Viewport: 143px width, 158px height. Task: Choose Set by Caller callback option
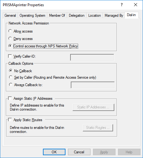[x=11, y=77]
